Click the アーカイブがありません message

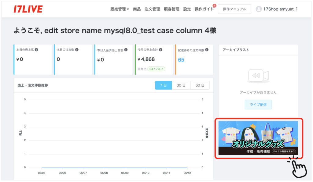tap(258, 92)
